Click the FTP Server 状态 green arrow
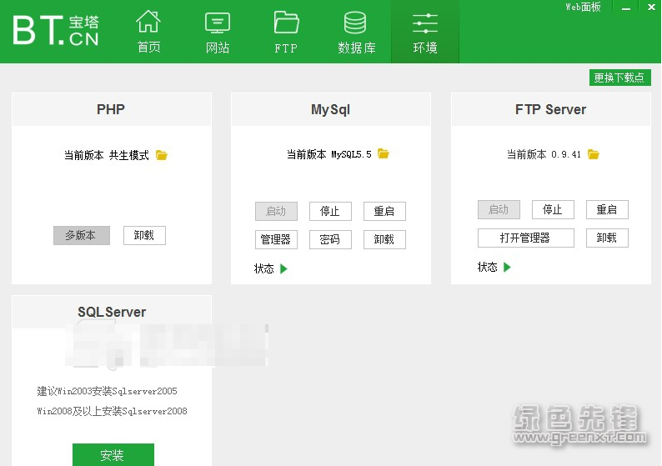Viewport: 662px width, 466px height. pyautogui.click(x=507, y=267)
